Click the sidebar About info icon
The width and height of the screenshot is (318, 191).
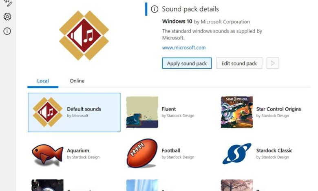[7, 31]
